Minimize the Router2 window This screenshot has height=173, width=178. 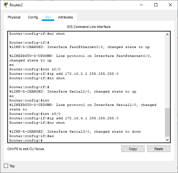(x=141, y=5)
